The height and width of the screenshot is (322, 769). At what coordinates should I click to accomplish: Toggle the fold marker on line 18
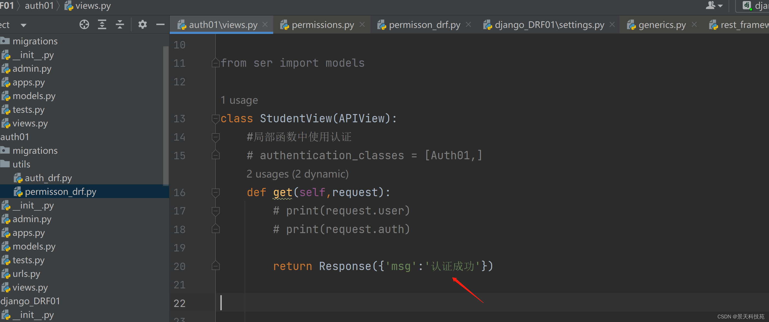point(215,230)
